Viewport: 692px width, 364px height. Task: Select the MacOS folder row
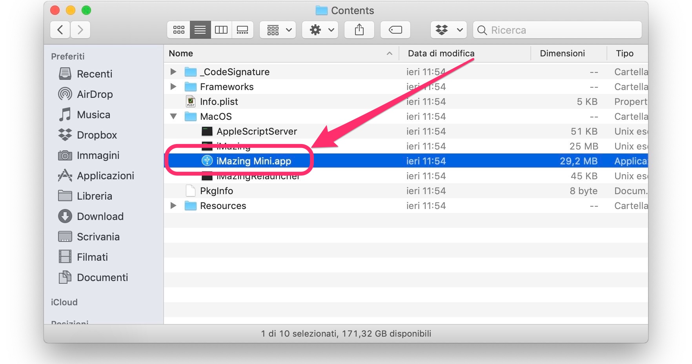(x=406, y=117)
